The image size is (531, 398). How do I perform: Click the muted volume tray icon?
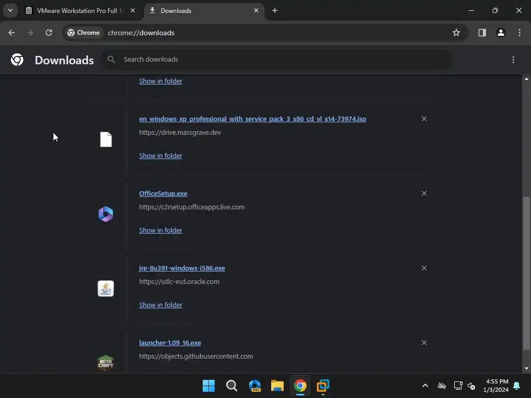[471, 386]
